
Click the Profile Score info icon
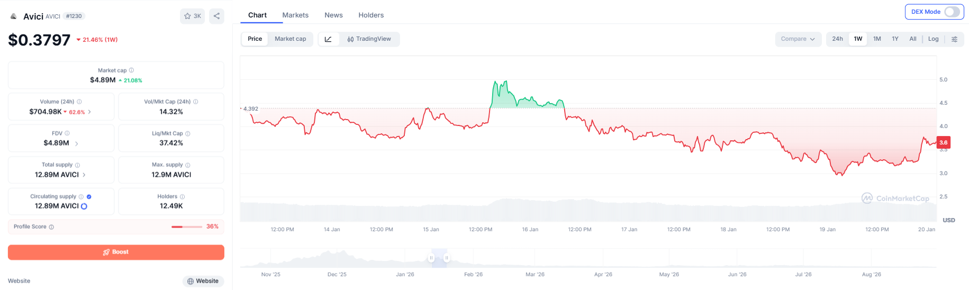click(51, 227)
